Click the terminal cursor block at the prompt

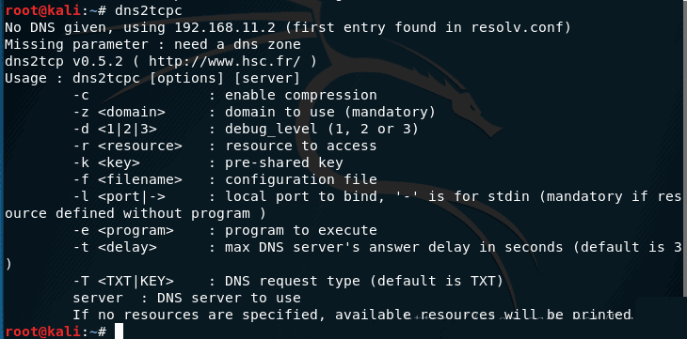(x=119, y=331)
